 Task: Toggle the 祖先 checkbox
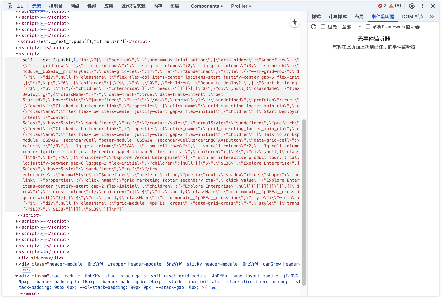click(323, 27)
